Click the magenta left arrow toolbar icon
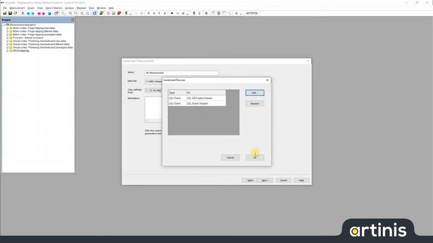This screenshot has height=243, width=433. pyautogui.click(x=39, y=13)
